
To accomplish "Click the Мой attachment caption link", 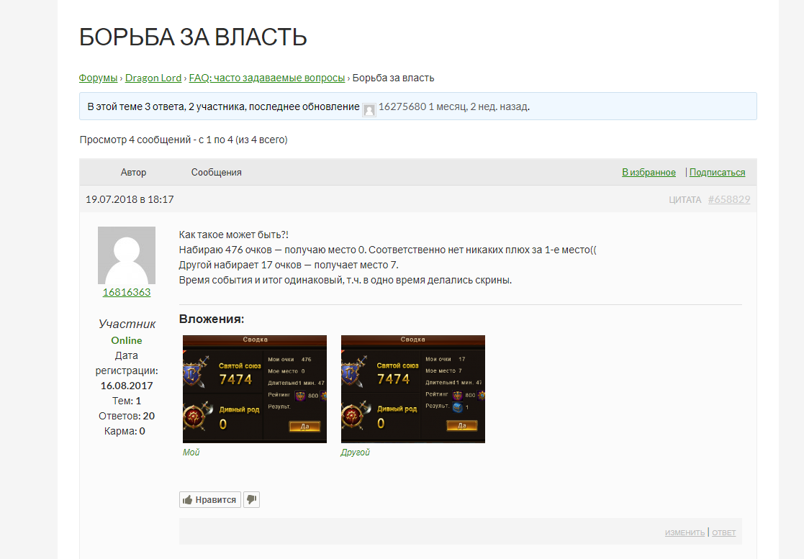I will pos(191,453).
